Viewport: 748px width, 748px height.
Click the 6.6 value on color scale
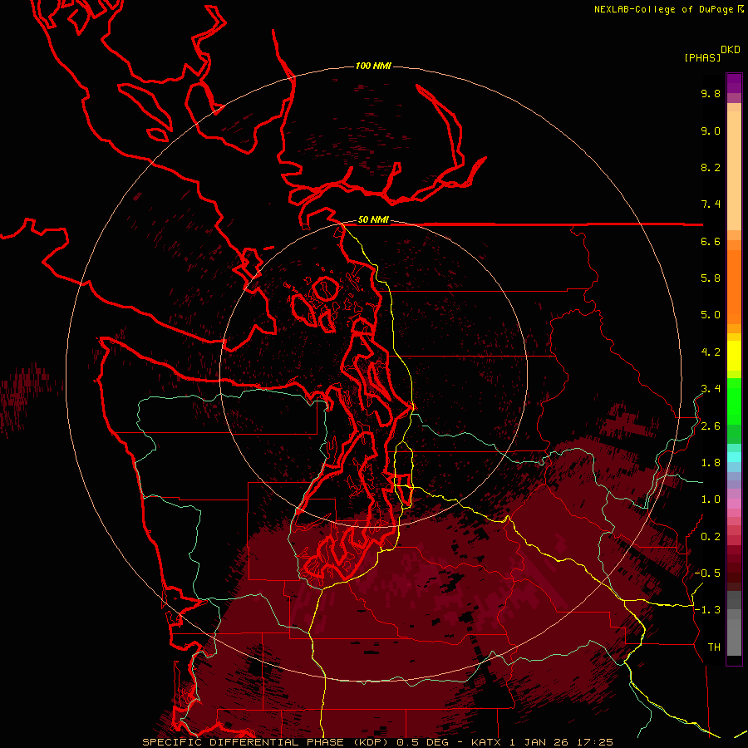tap(711, 241)
